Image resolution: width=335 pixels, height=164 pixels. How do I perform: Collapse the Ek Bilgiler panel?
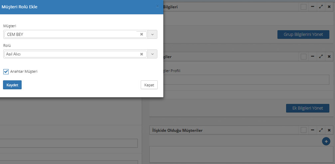click(x=312, y=56)
